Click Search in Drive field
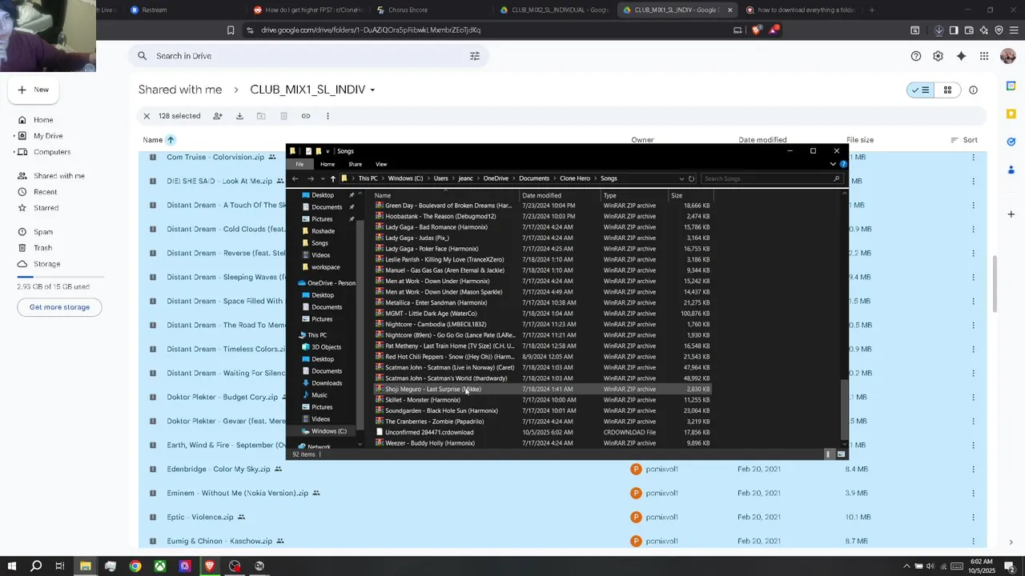This screenshot has height=576, width=1025. click(x=308, y=56)
